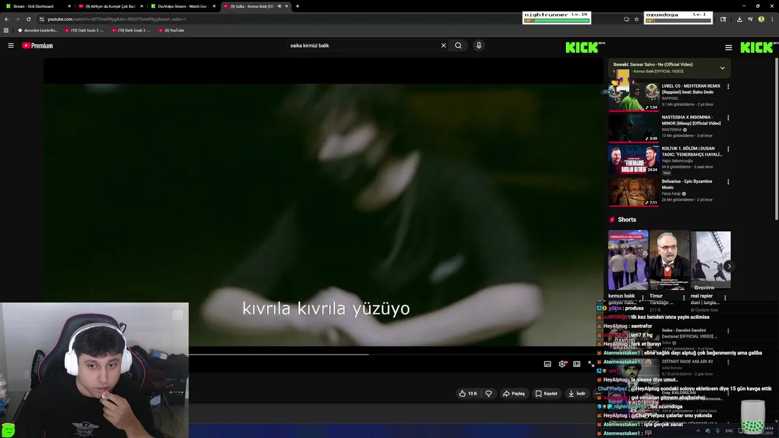
Task: View site information icon in address bar
Action: coord(41,19)
